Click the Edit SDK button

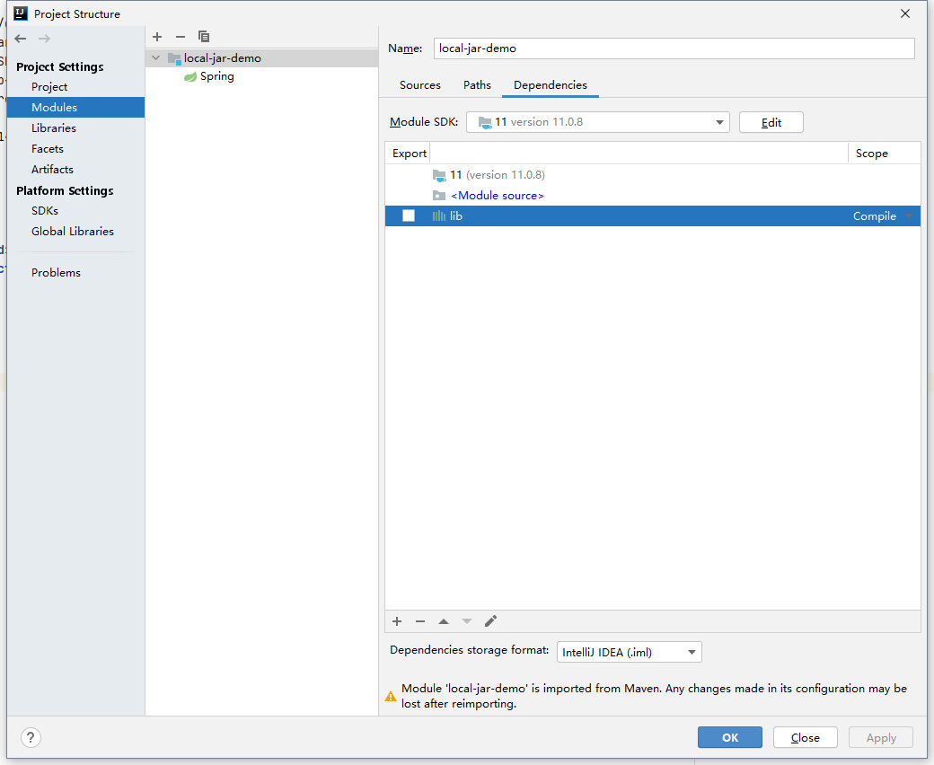tap(771, 122)
